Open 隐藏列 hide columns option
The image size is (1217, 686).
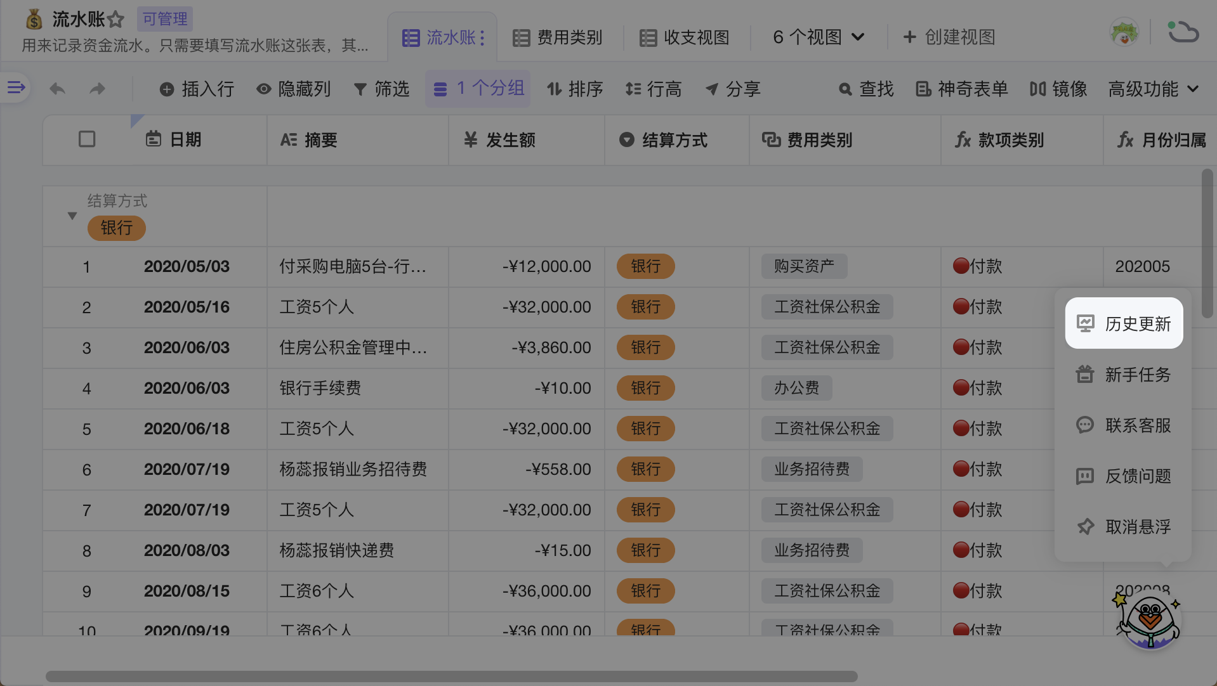pos(293,89)
